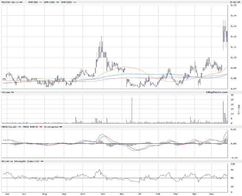This screenshot has width=242, height=196.
Task: Click the BigCharts.com copyright link
Action: [x=216, y=92]
